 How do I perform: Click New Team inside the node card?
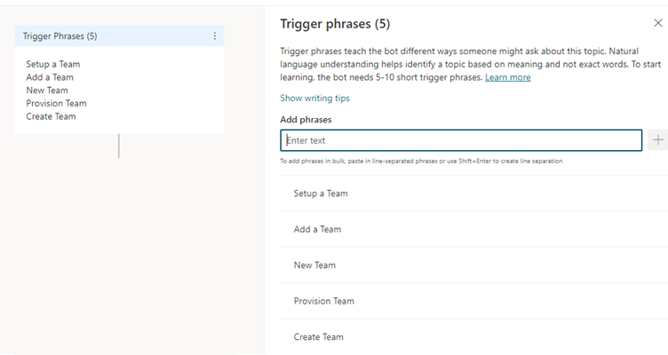click(47, 91)
